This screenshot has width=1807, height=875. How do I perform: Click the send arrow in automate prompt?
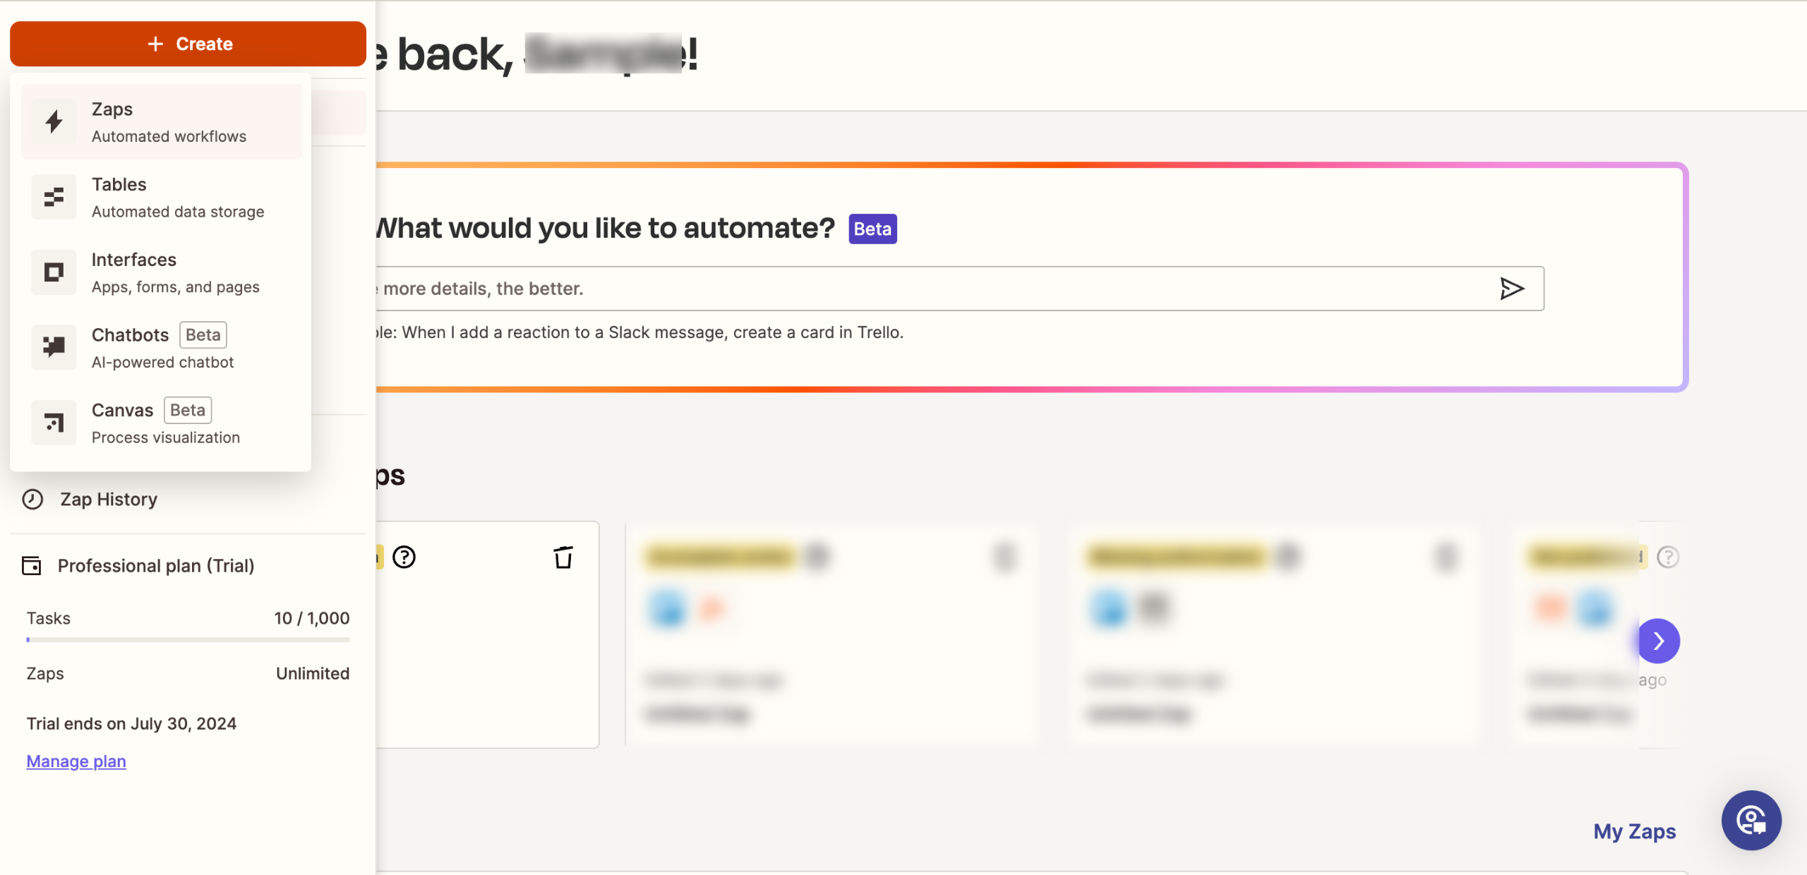click(1511, 289)
